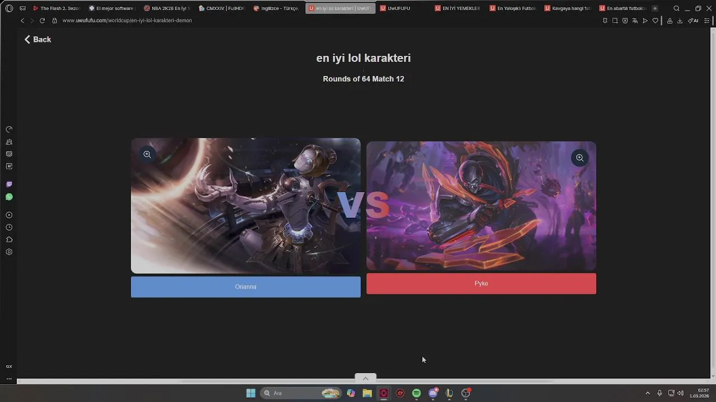
Task: Open the snapshot camera icon in toolbar
Action: click(x=615, y=21)
